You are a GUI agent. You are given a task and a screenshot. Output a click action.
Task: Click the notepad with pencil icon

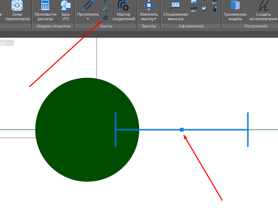coord(204,9)
